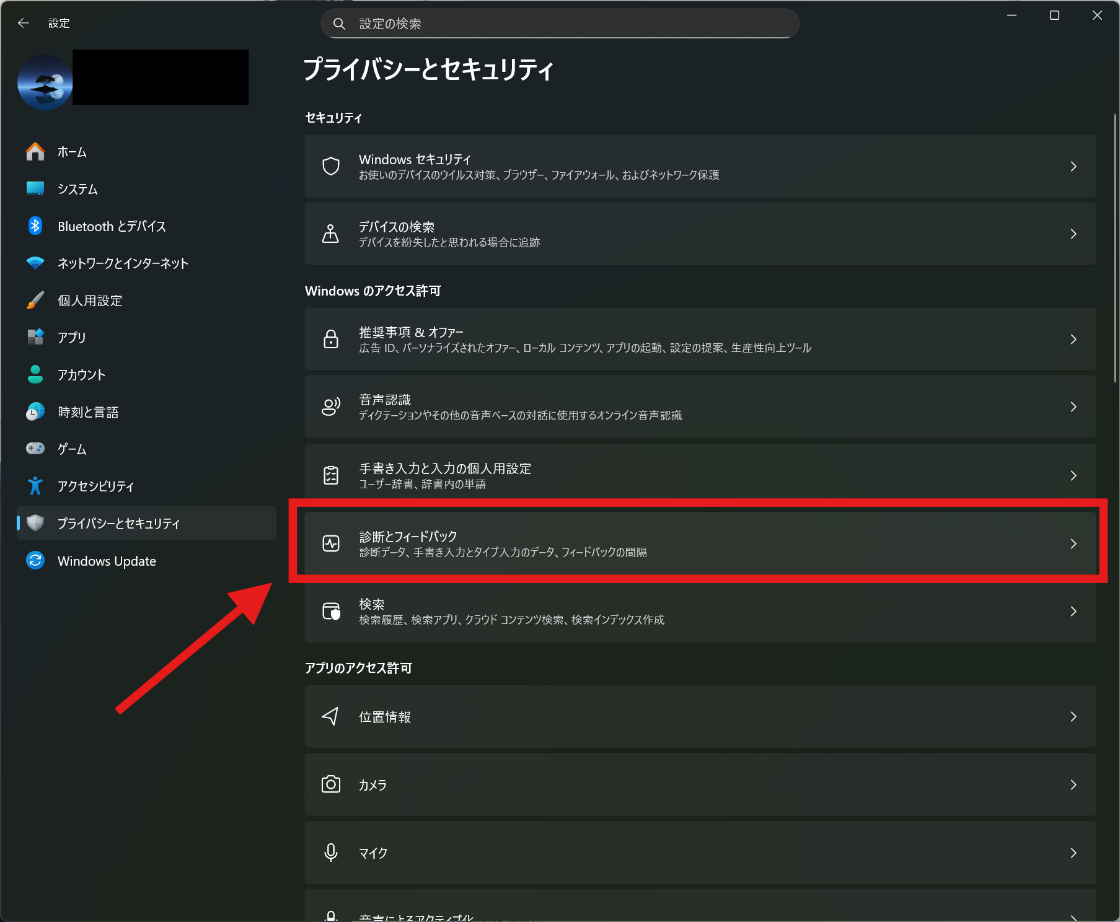Viewport: 1120px width, 922px height.
Task: Open Windows Update in the sidebar
Action: (146, 561)
